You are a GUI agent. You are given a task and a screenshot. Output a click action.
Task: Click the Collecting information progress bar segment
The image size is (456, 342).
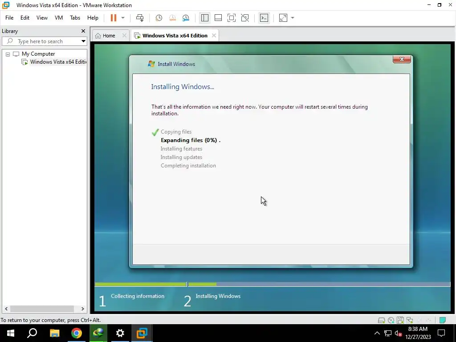tap(140, 284)
